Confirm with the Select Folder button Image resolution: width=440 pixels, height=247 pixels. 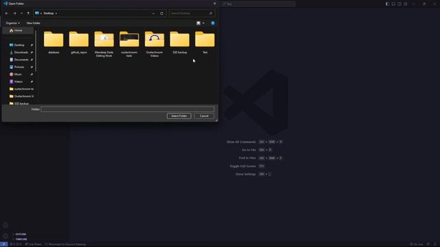click(x=179, y=116)
